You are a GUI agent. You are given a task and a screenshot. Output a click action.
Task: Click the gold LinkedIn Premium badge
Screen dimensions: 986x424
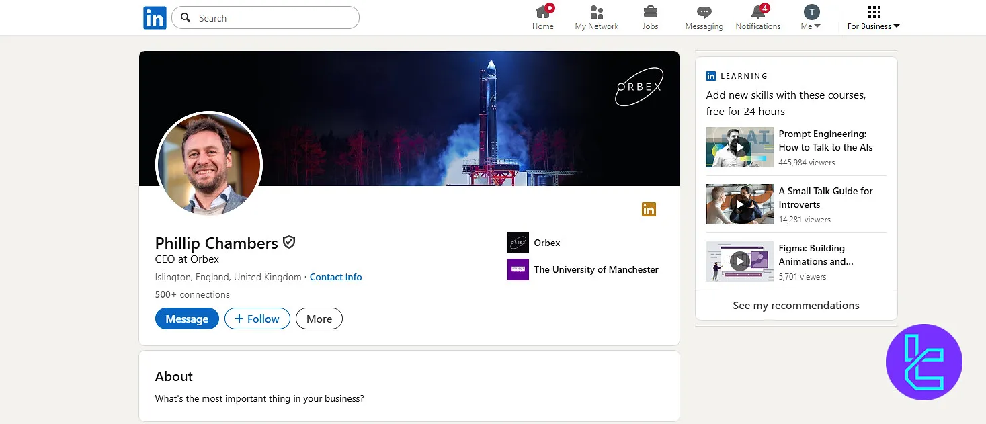(649, 210)
